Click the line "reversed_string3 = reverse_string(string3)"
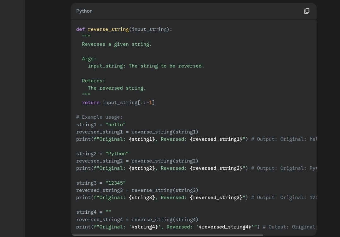 pyautogui.click(x=137, y=190)
